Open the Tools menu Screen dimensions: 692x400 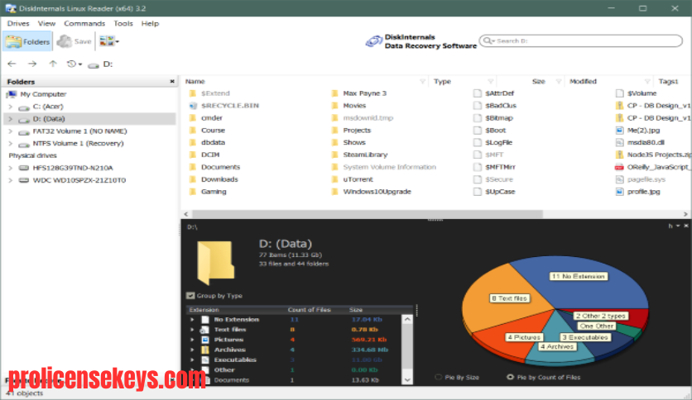coord(123,23)
